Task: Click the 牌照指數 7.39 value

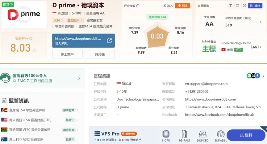Action: pos(135,32)
